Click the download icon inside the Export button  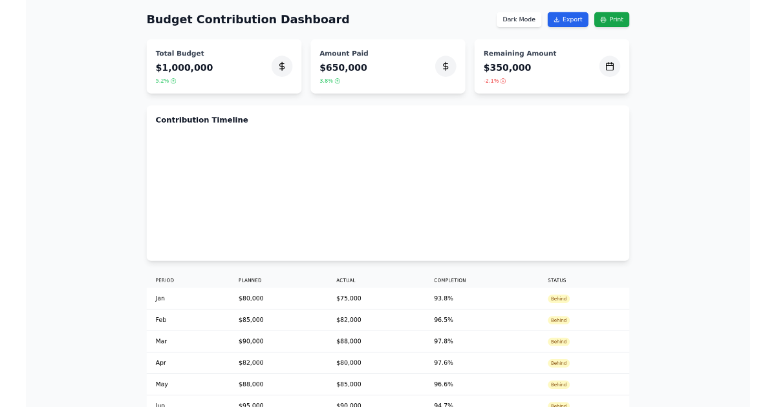pos(555,19)
